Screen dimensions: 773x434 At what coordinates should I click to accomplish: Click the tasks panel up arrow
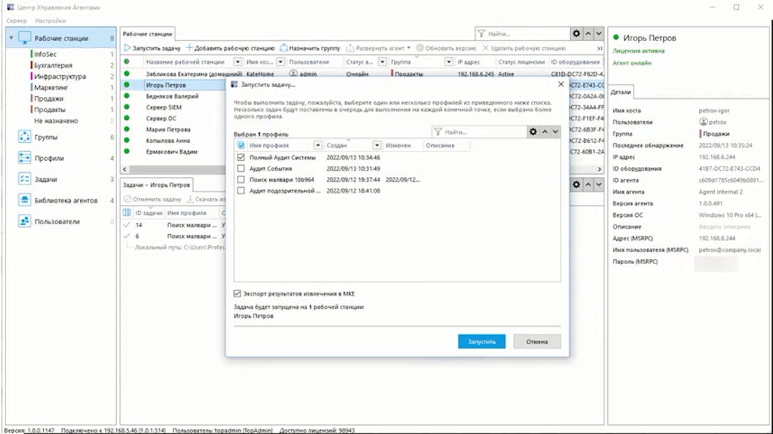pyautogui.click(x=588, y=185)
